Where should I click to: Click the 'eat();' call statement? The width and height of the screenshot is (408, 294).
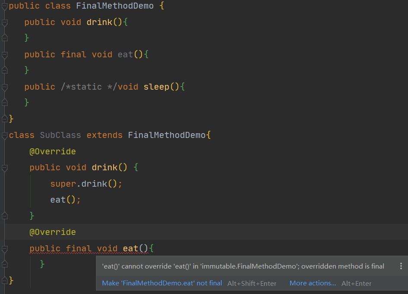point(65,200)
